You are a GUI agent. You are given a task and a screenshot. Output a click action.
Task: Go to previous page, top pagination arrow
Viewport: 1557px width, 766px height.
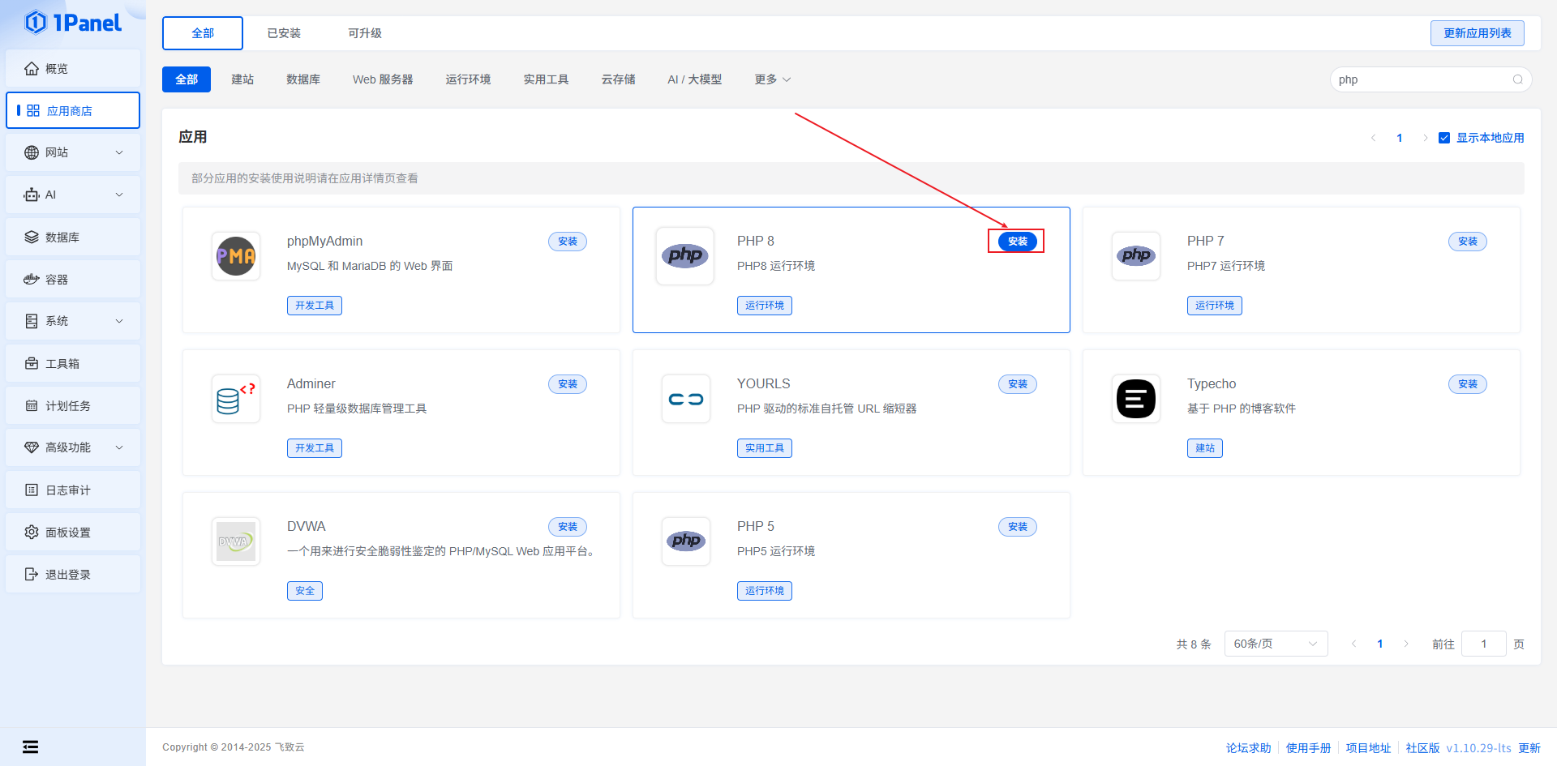pyautogui.click(x=1373, y=138)
